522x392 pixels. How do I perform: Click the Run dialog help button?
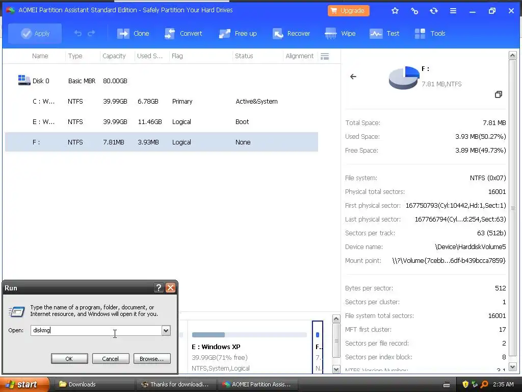click(x=159, y=288)
